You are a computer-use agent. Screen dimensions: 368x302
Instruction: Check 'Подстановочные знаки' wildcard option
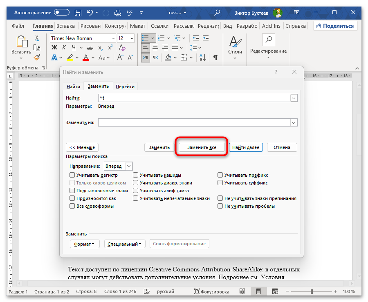(x=72, y=191)
